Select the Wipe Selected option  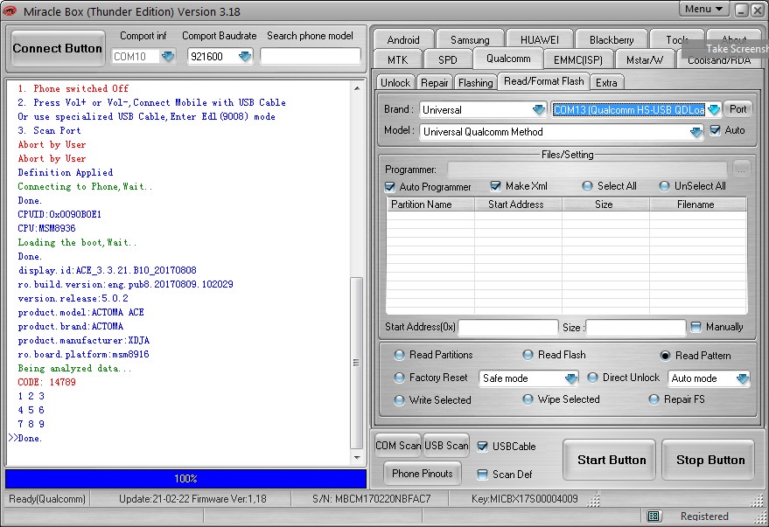tap(528, 399)
